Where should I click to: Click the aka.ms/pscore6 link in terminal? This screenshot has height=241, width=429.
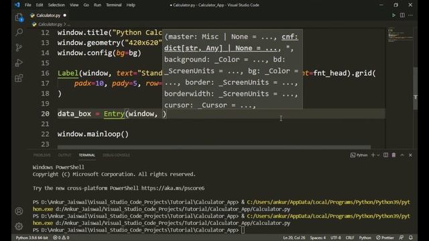173,188
